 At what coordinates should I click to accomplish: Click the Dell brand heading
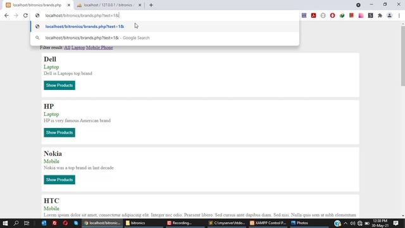click(x=50, y=59)
